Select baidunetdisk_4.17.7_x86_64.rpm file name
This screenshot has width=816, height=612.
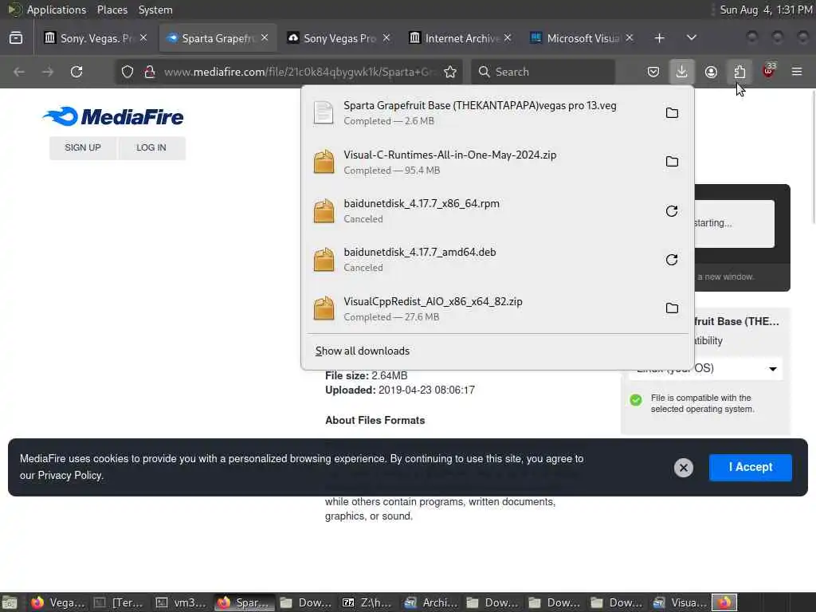click(x=422, y=203)
